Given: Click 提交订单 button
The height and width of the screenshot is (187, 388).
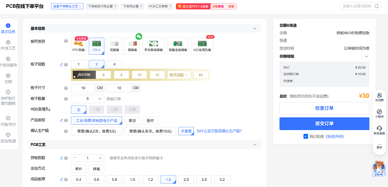Looking at the screenshot, I should 324,124.
